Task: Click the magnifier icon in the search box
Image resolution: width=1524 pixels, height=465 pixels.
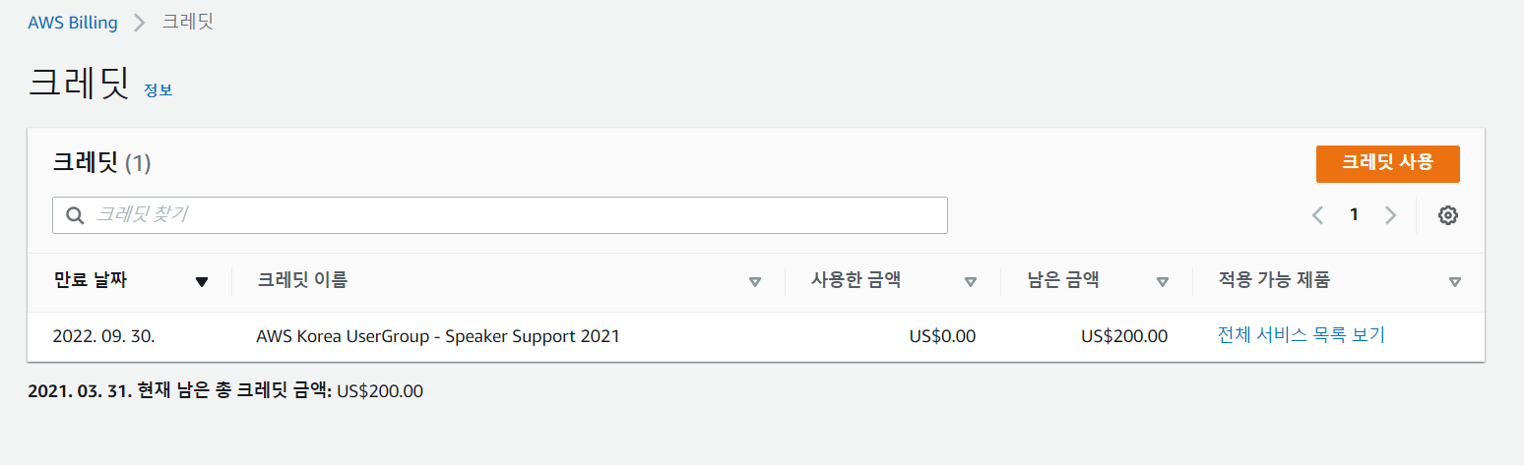Action: pyautogui.click(x=74, y=215)
